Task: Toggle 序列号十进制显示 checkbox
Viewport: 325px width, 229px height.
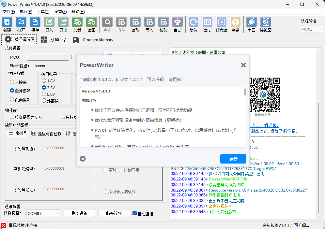Action: 121,170
